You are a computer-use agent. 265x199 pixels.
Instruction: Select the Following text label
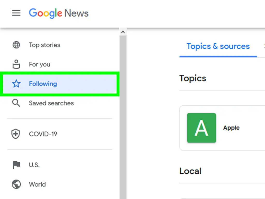(x=43, y=84)
